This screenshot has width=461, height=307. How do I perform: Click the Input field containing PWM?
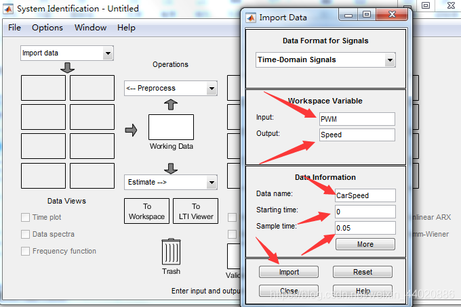357,119
